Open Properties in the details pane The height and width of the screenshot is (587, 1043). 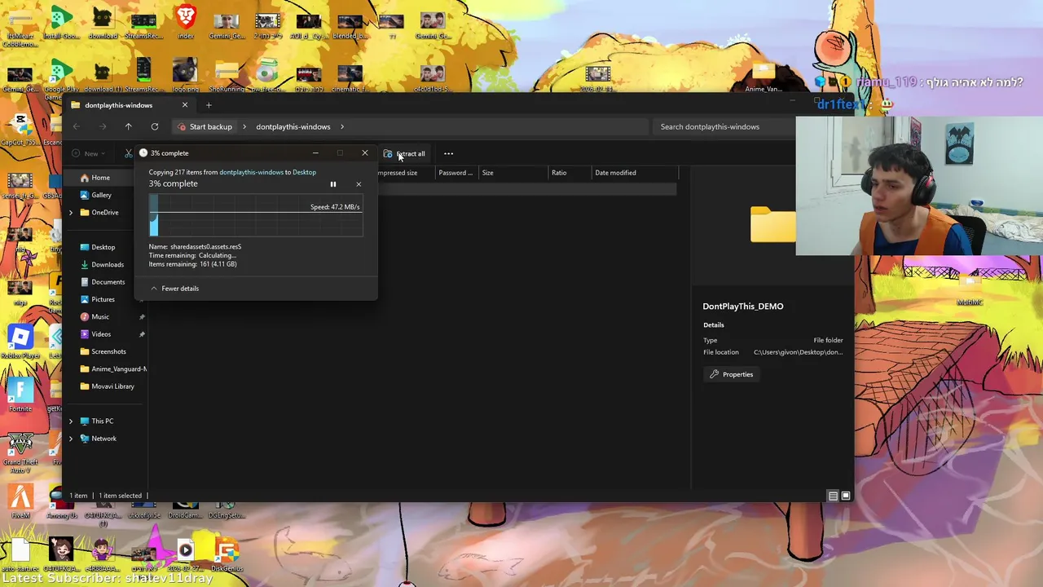731,374
